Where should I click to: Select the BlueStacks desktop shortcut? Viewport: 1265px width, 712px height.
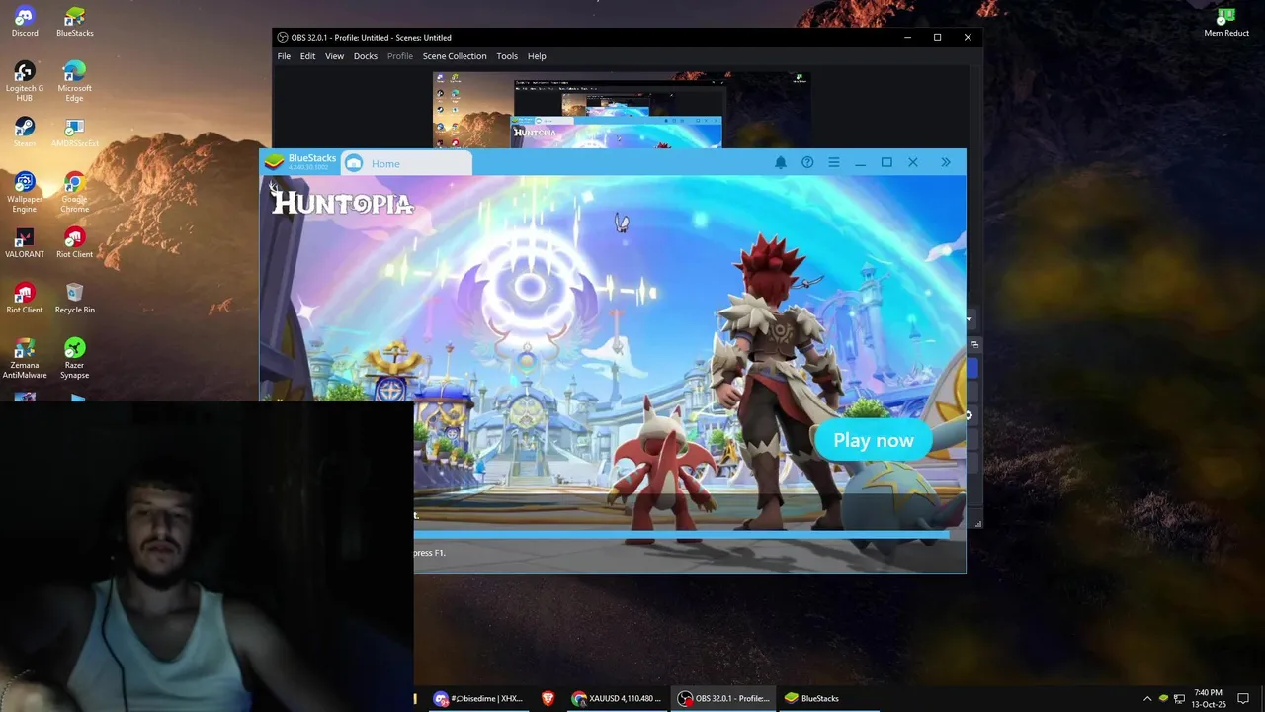click(x=75, y=22)
